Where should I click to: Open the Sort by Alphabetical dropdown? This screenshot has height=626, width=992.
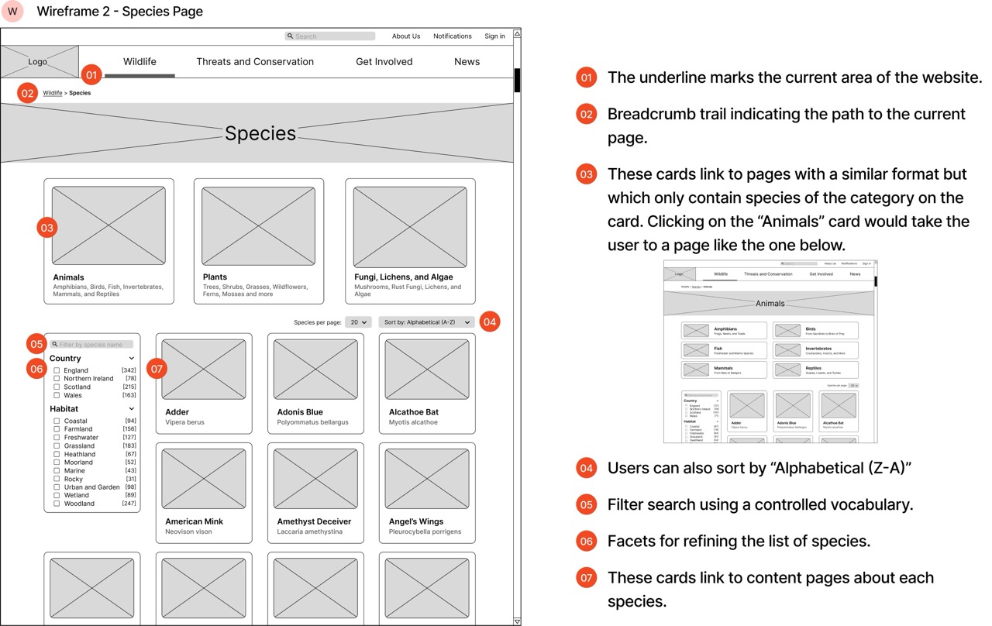pyautogui.click(x=428, y=322)
